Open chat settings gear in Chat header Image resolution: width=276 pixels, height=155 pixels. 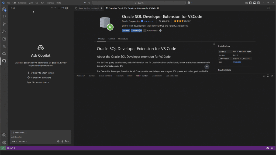pyautogui.click(x=67, y=8)
